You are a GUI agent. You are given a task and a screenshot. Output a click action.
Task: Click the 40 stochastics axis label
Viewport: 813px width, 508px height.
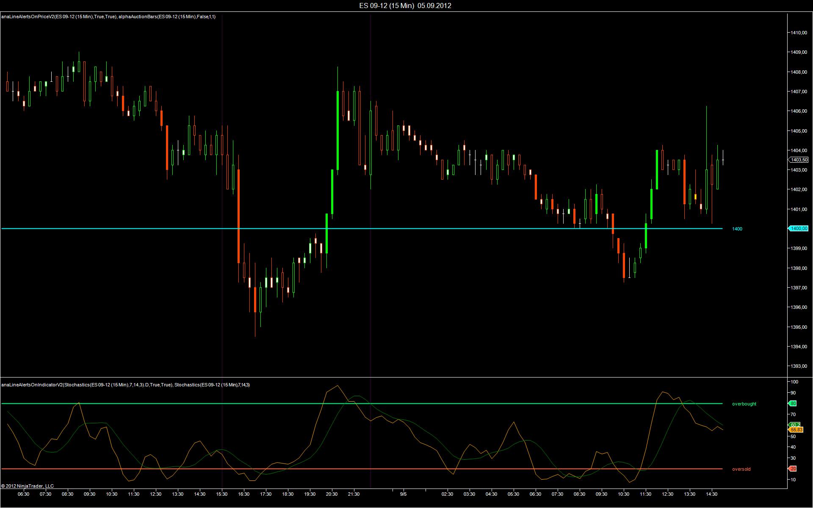click(794, 447)
